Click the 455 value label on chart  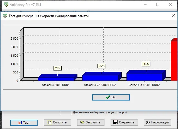pyautogui.click(x=146, y=64)
